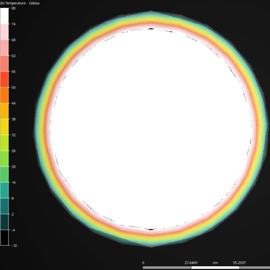Image resolution: width=270 pixels, height=270 pixels.
Task: Click the white hot center of temperature plot
Action: (x=151, y=129)
